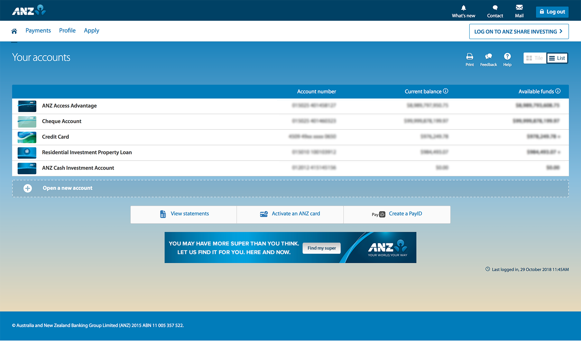Click Log out

tap(552, 11)
